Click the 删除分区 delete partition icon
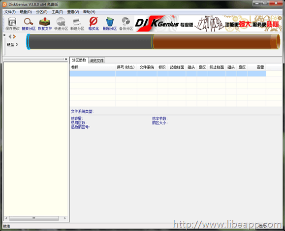This screenshot has height=231, width=285. (x=110, y=24)
